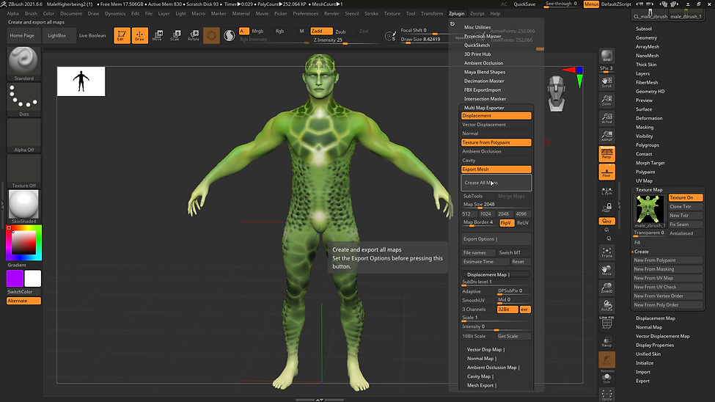This screenshot has width=715, height=402.
Task: Toggle the Floor grid icon
Action: pos(607,172)
